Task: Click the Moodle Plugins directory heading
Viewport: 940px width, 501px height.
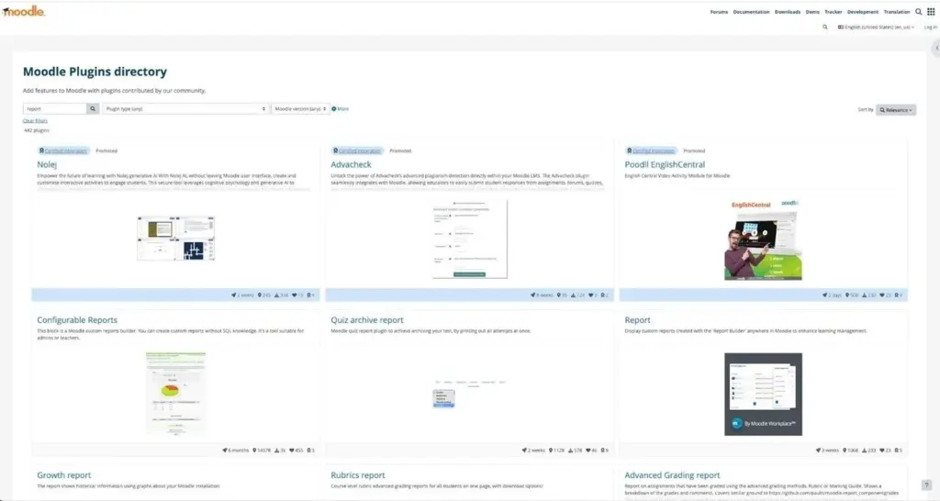Action: (x=95, y=72)
